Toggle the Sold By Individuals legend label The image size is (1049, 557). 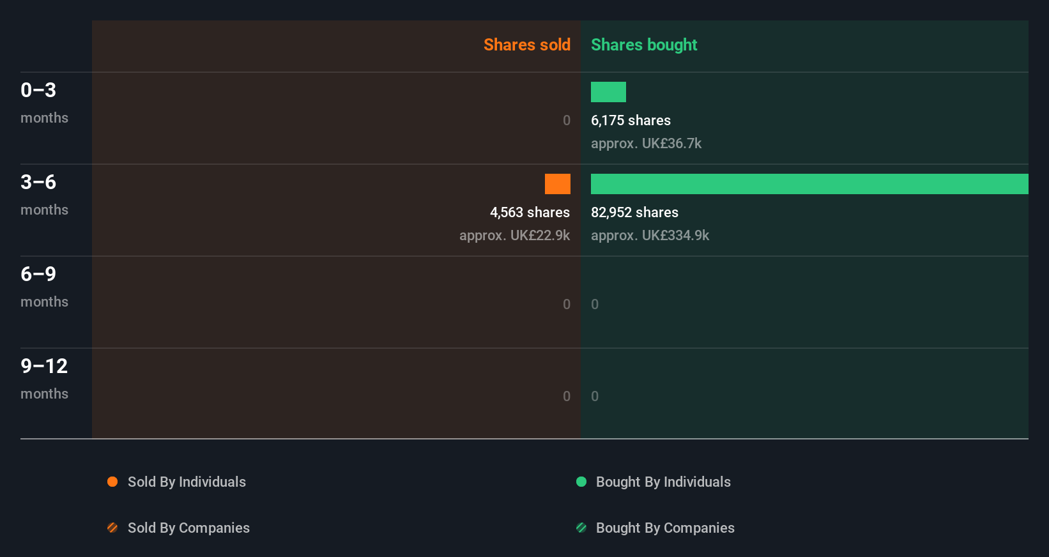click(x=187, y=482)
